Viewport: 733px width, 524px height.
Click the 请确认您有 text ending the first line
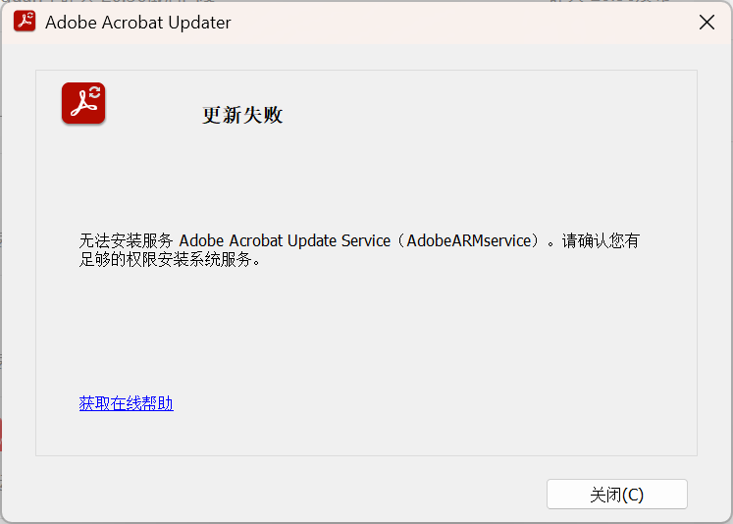tap(601, 240)
